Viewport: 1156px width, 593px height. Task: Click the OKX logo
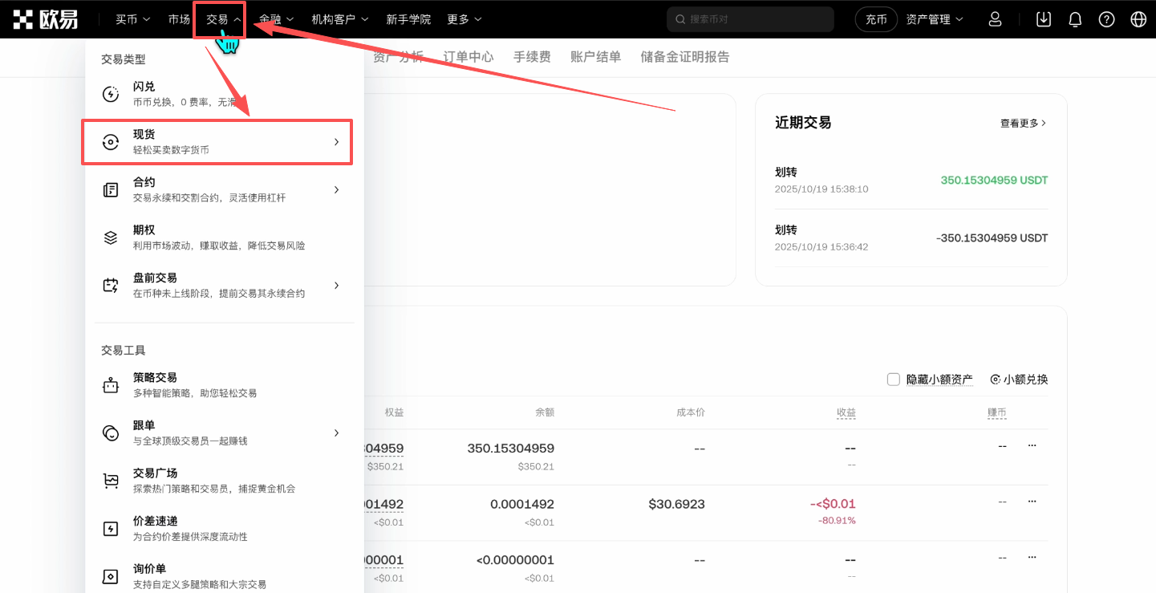46,18
